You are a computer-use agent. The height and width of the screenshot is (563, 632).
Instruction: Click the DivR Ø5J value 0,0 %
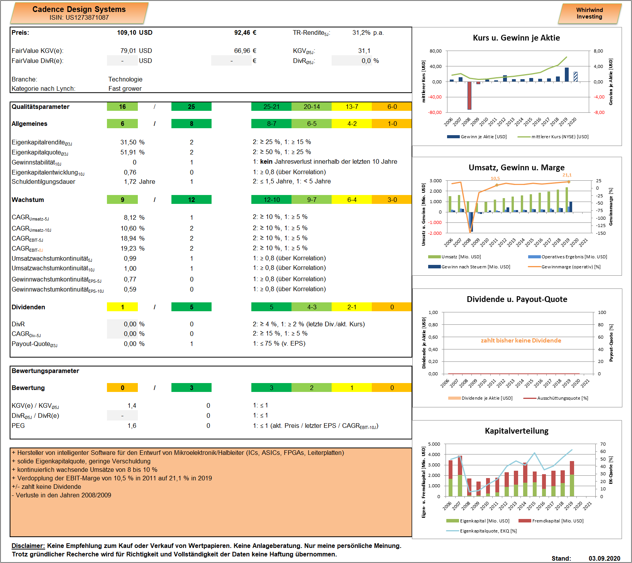point(352,61)
